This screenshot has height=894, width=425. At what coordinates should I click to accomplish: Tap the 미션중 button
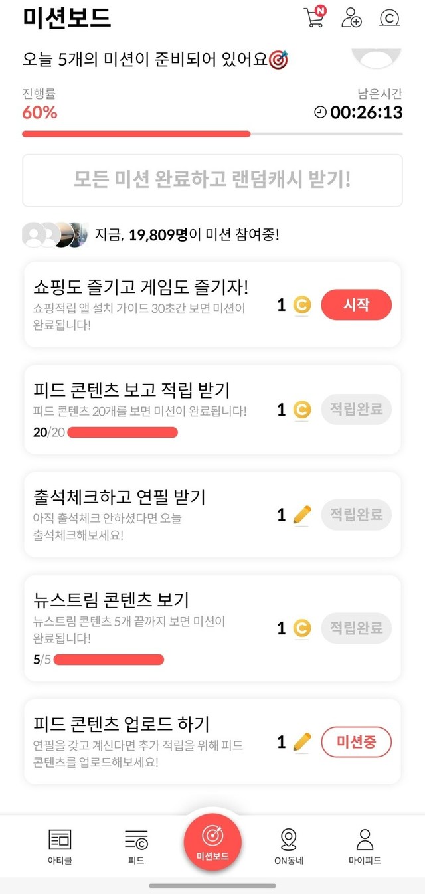pos(356,742)
